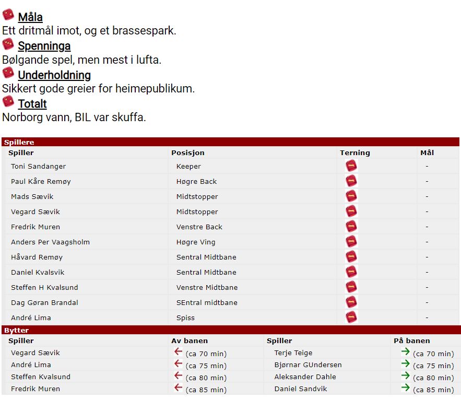Select player name Dag Gøran Brandal
Screen dimensions: 461x399
45,302
